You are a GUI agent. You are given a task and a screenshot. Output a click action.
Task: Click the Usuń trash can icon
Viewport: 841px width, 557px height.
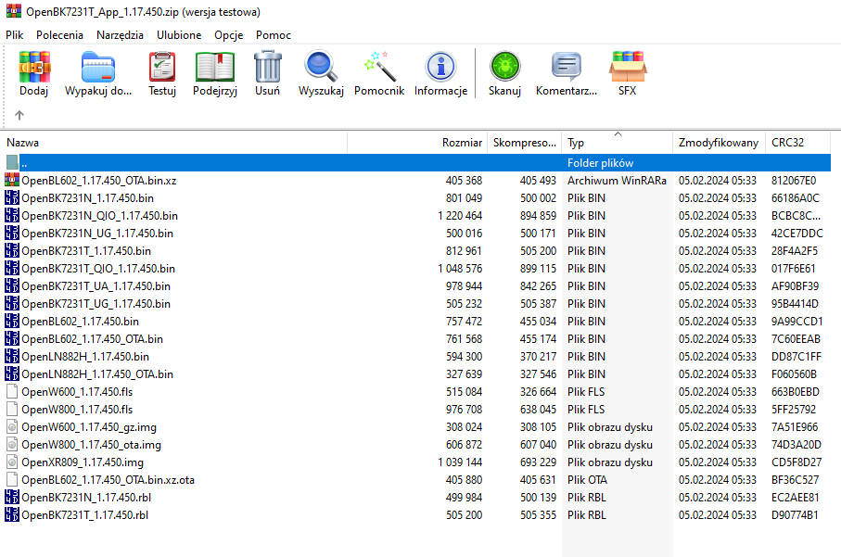point(268,67)
